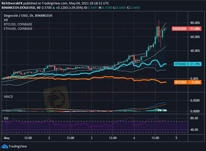
Task: Click the TradingView brand name text
Action: coord(18,146)
